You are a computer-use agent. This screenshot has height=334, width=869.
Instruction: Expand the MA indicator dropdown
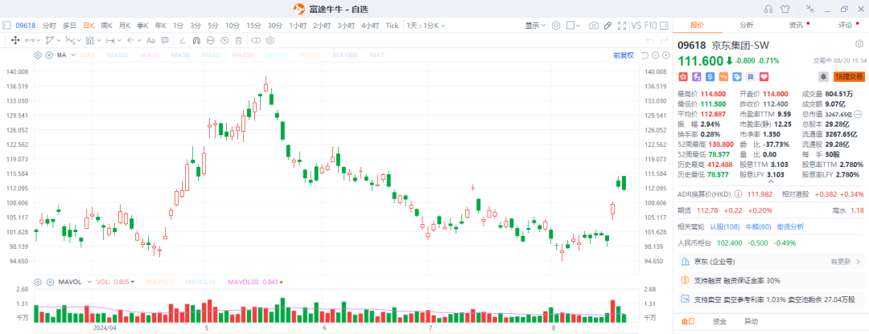73,55
